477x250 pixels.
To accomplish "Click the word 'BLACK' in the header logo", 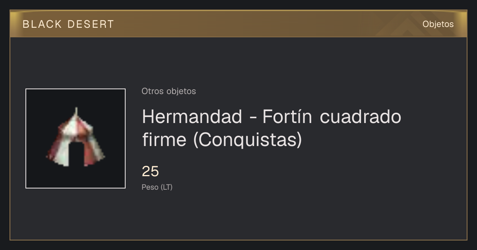I will [x=42, y=24].
